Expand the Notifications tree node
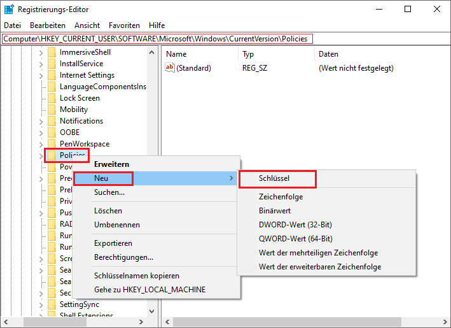Image resolution: width=451 pixels, height=328 pixels. click(41, 122)
